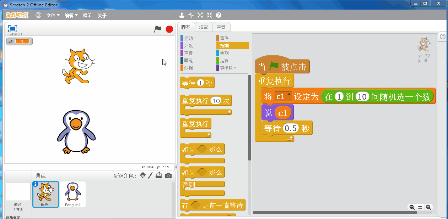
Task: Click the 0.5 field in script wait block
Action: click(x=291, y=129)
